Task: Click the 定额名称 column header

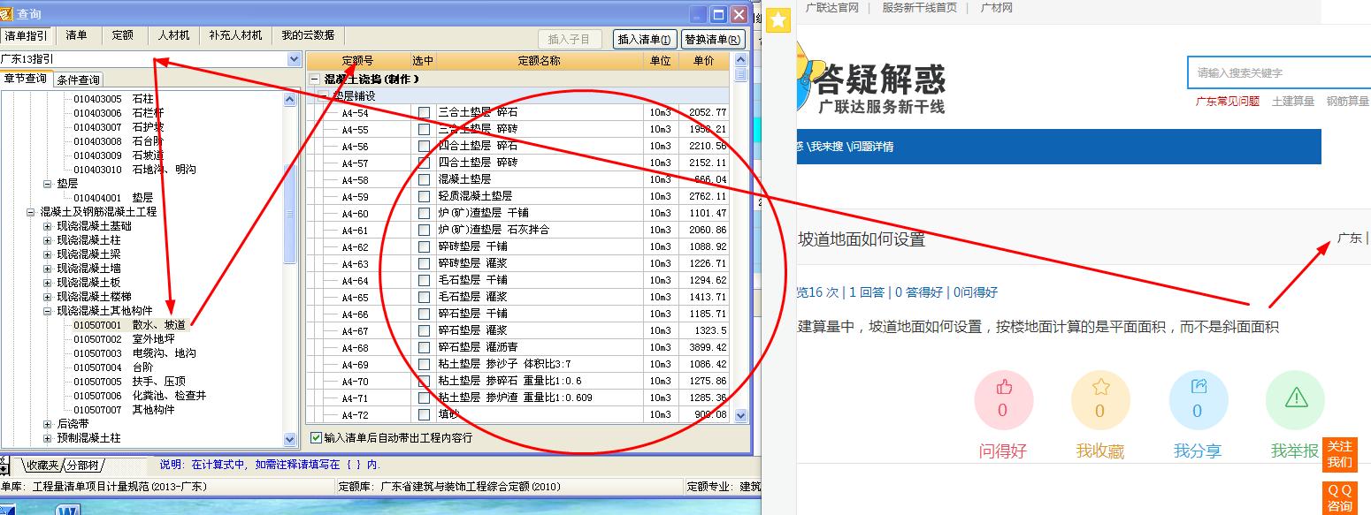Action: (x=540, y=61)
